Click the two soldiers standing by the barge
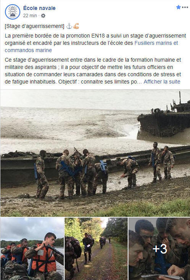Viewport: 190px width, 280px height. click(162, 162)
